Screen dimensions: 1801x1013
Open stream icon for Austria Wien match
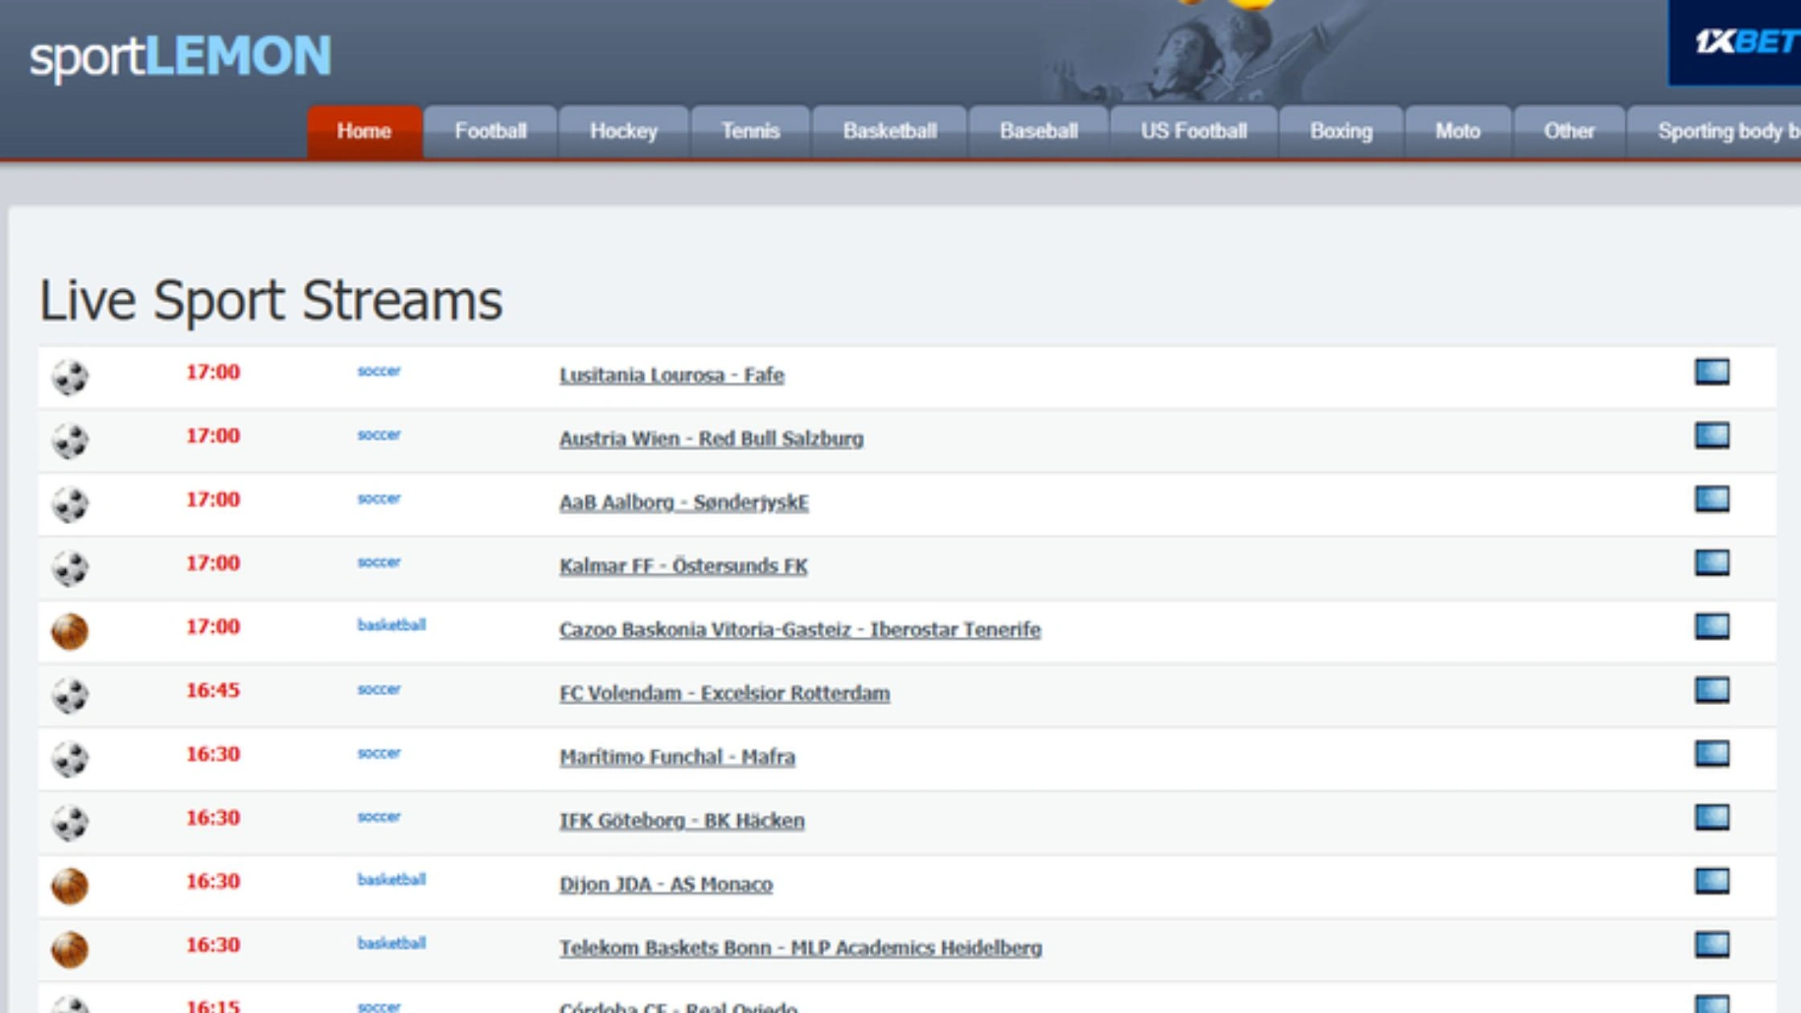point(1712,436)
